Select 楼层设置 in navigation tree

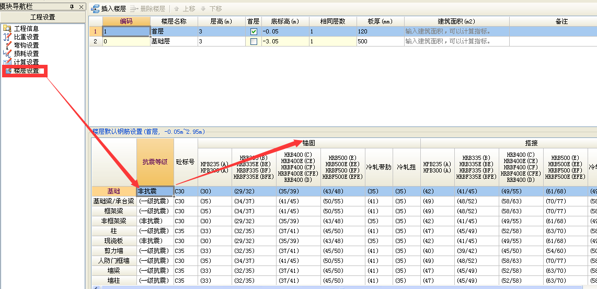pos(26,71)
